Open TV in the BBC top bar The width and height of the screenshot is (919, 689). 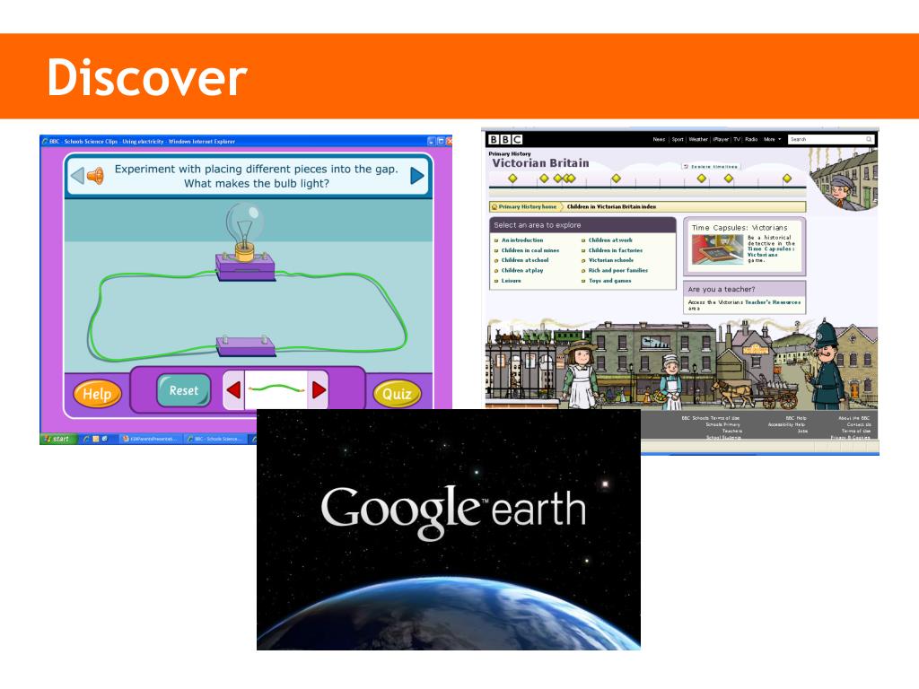737,139
